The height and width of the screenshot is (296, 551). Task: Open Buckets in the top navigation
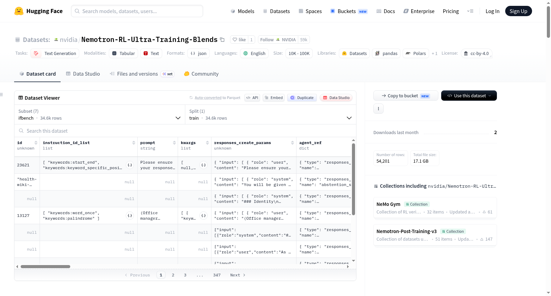pyautogui.click(x=349, y=11)
